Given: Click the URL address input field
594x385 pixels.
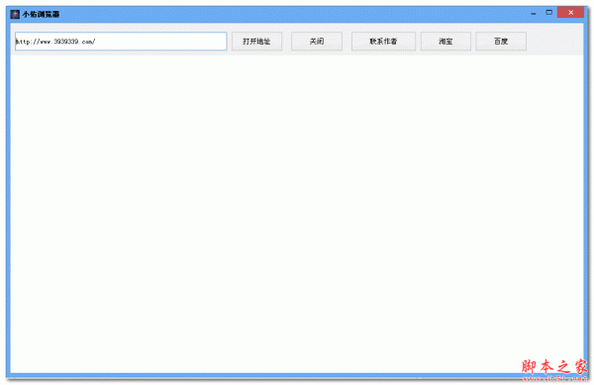Looking at the screenshot, I should (x=121, y=42).
